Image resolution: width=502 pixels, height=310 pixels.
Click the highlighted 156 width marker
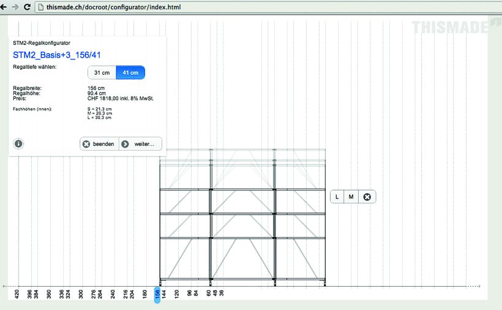[x=157, y=294]
